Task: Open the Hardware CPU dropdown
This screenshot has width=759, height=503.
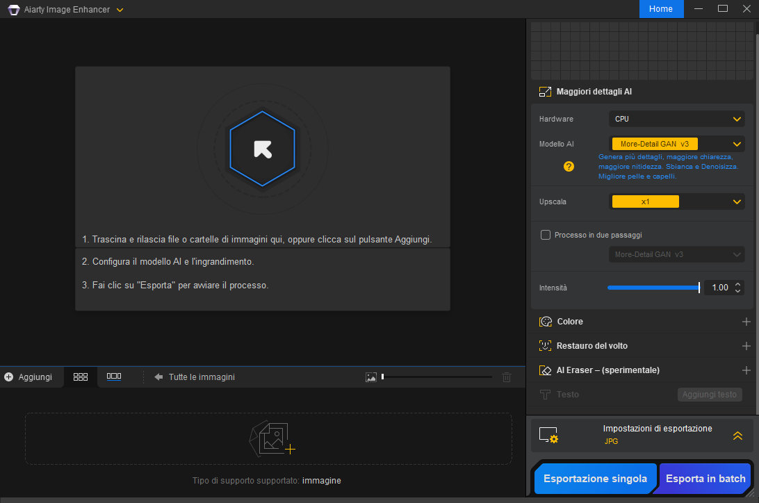Action: (x=676, y=119)
